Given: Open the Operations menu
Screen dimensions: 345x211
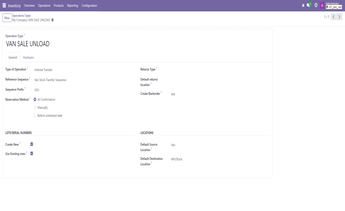Looking at the screenshot, I should [x=44, y=5].
